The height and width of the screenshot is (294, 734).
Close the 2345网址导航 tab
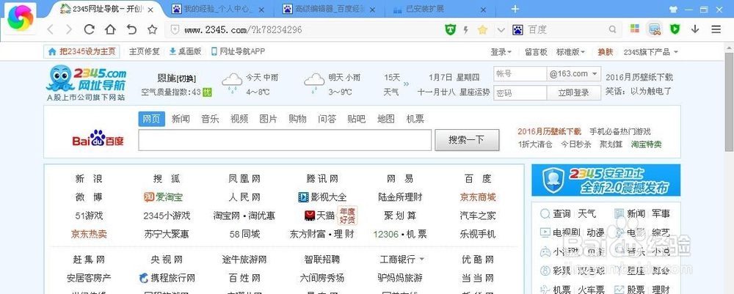click(x=150, y=10)
